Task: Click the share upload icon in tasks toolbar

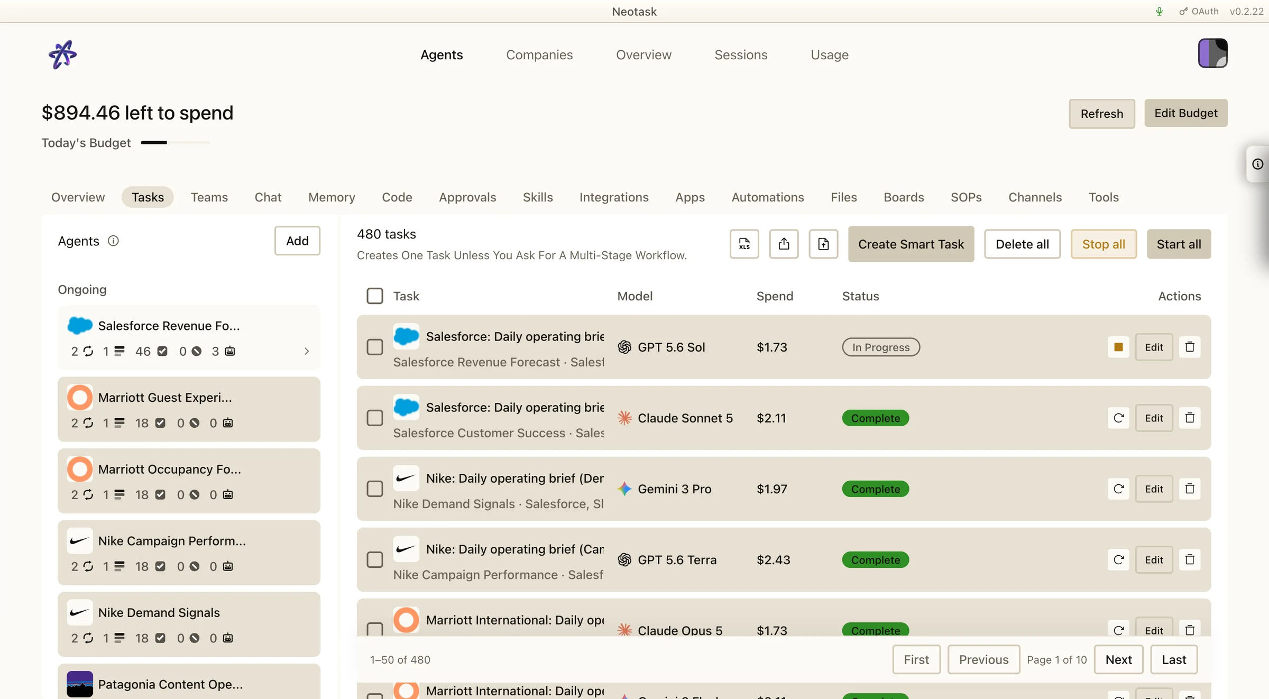Action: click(784, 244)
